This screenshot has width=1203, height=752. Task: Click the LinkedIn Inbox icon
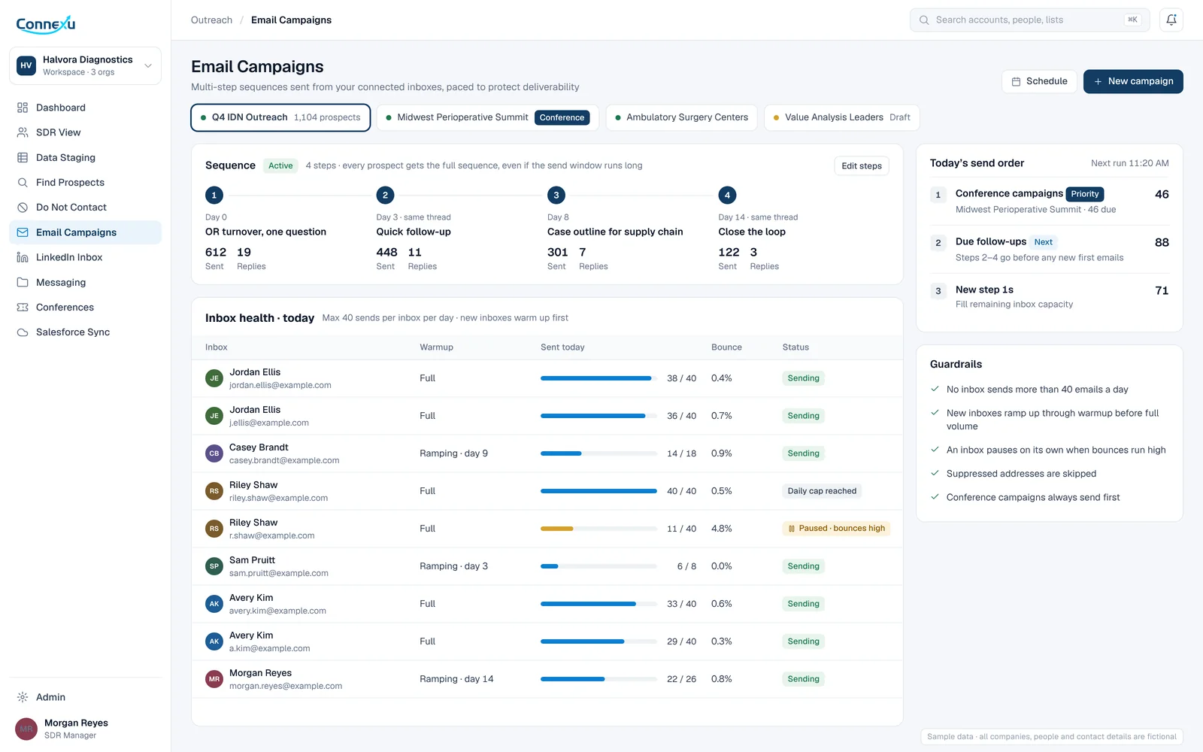coord(23,257)
